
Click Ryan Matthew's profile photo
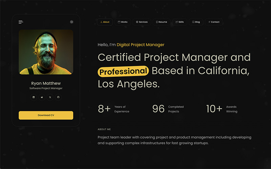pos(46,52)
